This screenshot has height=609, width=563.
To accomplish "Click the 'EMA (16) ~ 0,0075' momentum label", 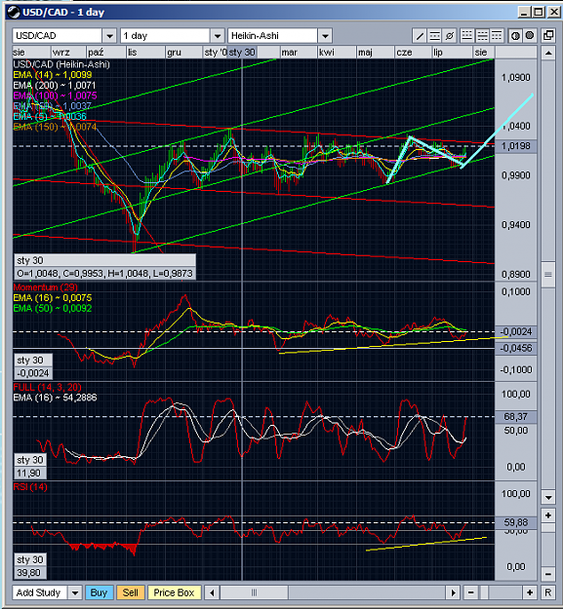I will click(x=53, y=298).
